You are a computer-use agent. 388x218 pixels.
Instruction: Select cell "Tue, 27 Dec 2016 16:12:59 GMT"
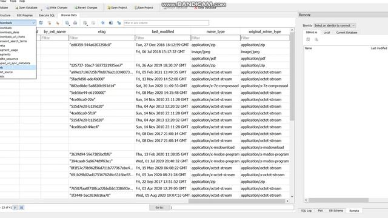pos(162,45)
